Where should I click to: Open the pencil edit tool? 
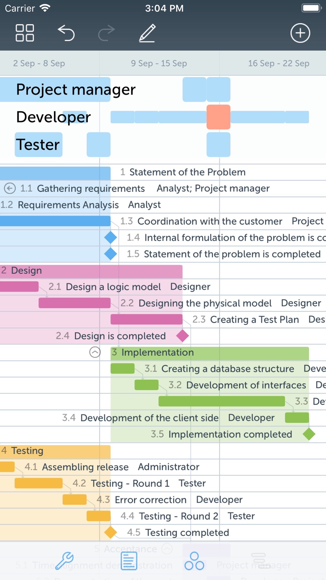147,33
